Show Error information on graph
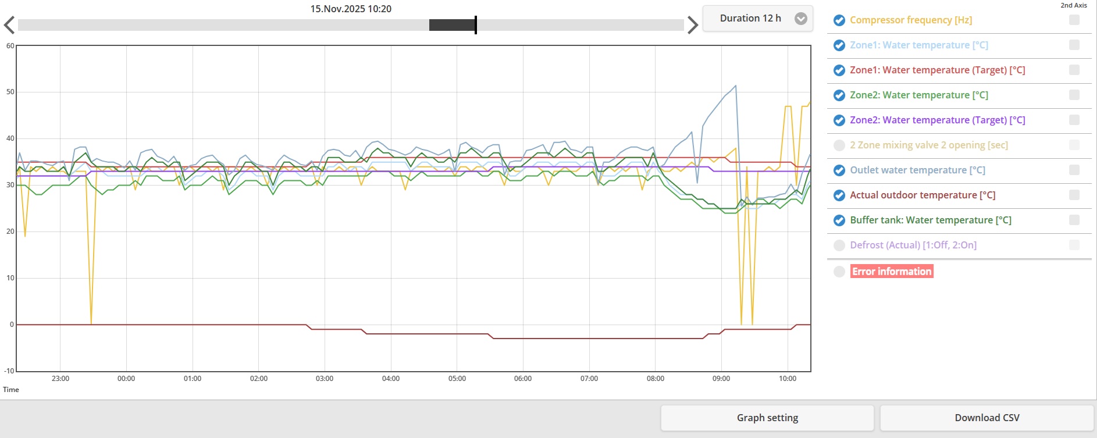The image size is (1097, 438). click(x=839, y=272)
